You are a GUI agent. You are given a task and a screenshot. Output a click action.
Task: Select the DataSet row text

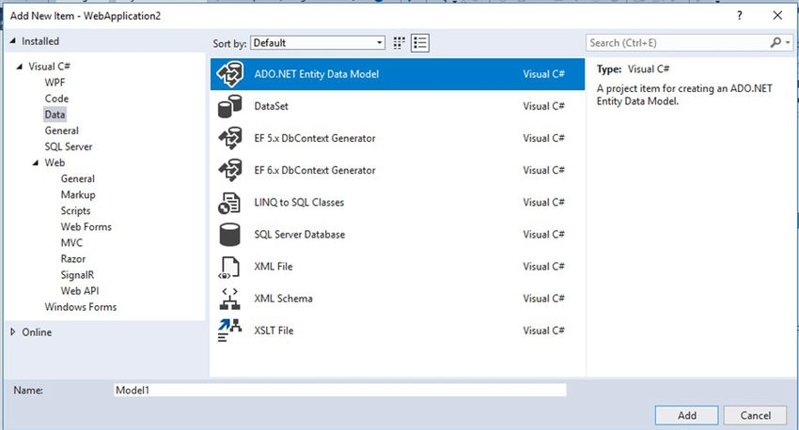coord(271,106)
